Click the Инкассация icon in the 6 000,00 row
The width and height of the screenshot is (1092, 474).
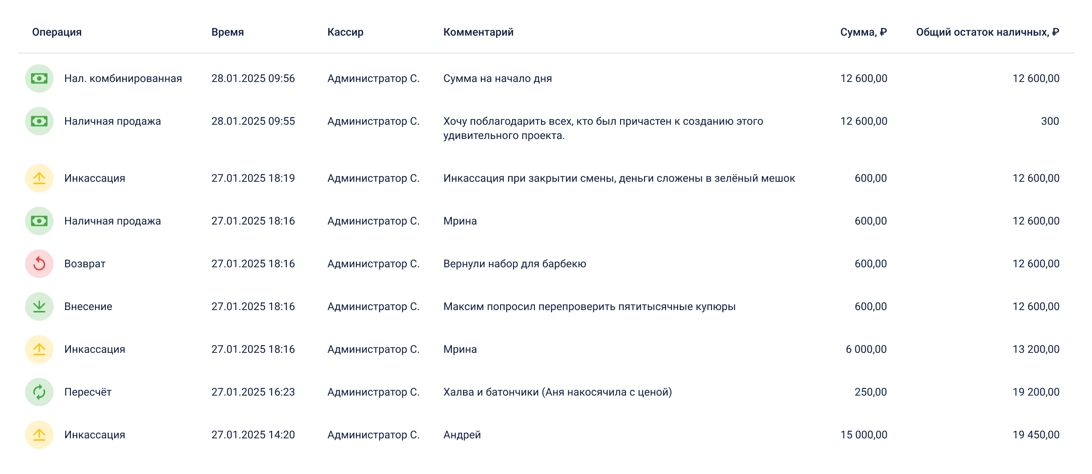coord(39,349)
